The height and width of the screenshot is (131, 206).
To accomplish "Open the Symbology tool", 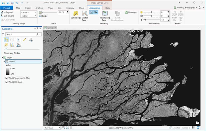I will [x=76, y=16].
